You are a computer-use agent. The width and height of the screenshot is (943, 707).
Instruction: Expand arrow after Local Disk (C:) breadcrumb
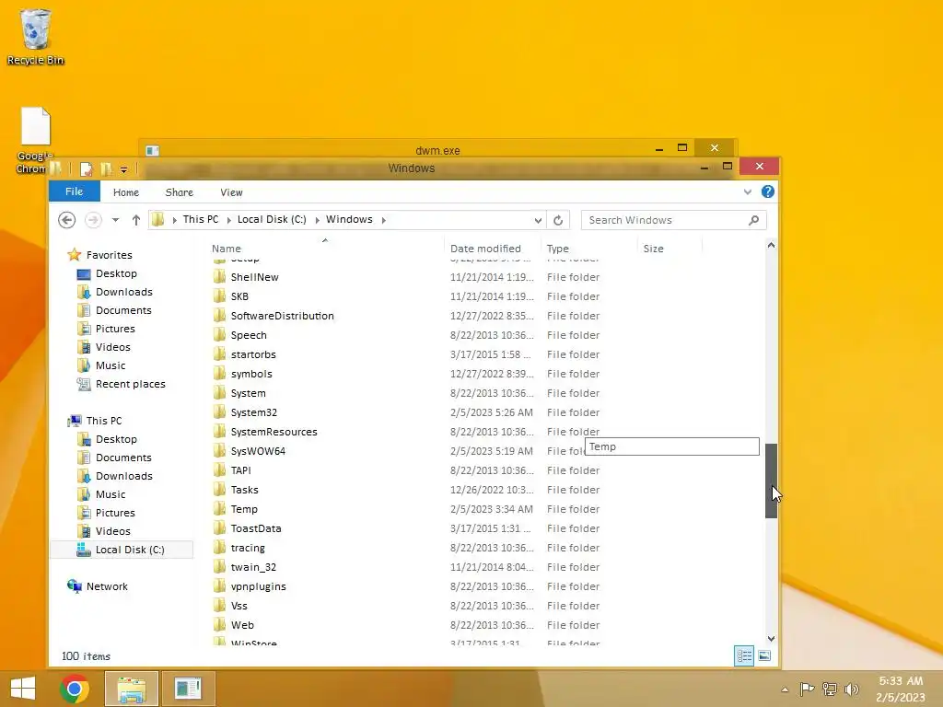(317, 220)
